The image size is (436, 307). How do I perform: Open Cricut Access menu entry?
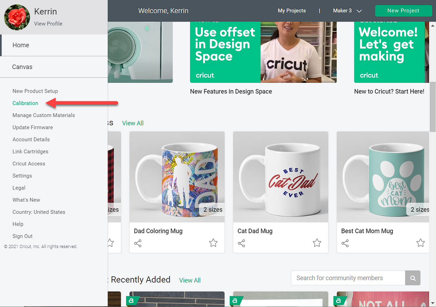tap(29, 164)
